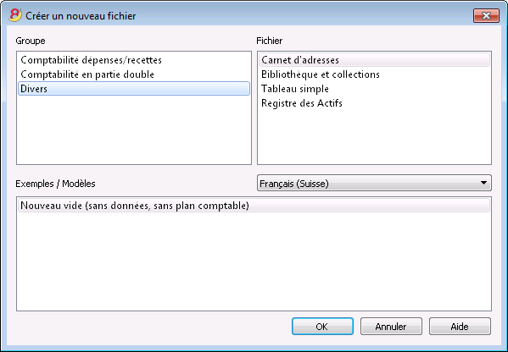This screenshot has width=508, height=352.
Task: Click empty area of Exemples / Modèles list
Action: [x=254, y=261]
